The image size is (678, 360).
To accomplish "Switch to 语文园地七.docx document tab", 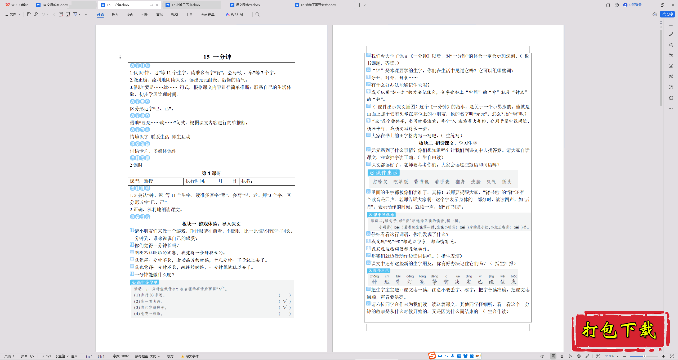I will [245, 5].
